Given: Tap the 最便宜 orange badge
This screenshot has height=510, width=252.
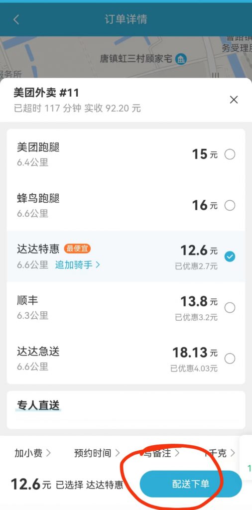Looking at the screenshot, I should click(77, 249).
